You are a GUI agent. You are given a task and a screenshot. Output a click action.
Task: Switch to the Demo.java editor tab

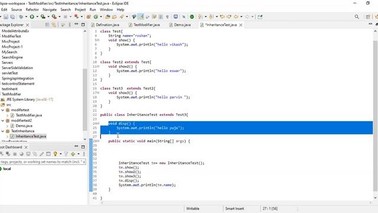180,25
